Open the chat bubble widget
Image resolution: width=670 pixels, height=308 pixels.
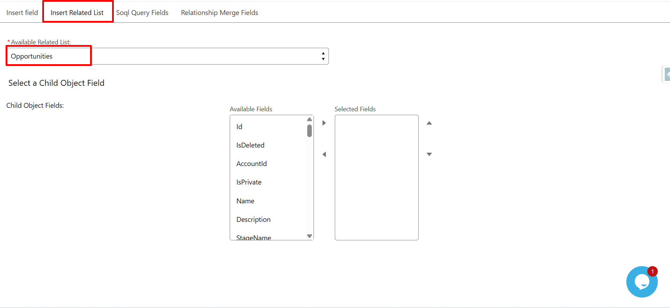641,282
